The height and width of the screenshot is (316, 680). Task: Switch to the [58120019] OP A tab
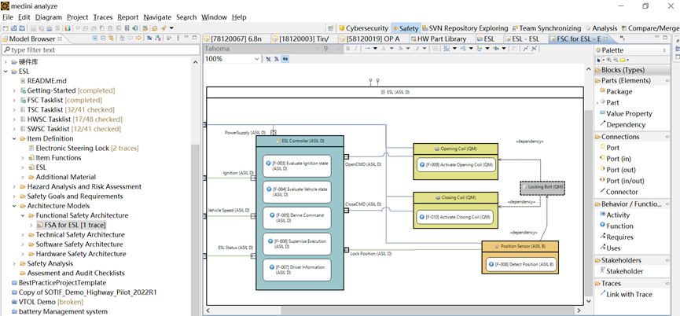point(371,39)
